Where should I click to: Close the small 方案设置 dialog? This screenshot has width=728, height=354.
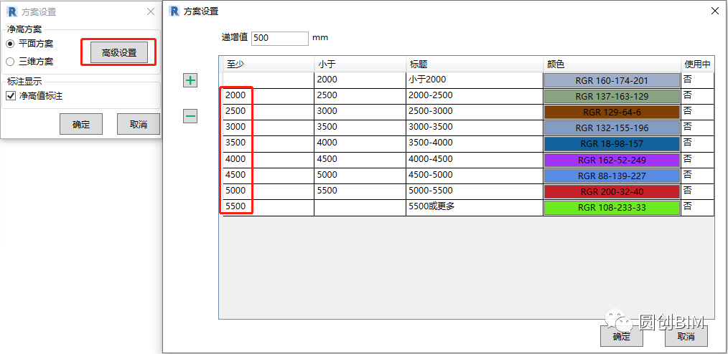click(151, 12)
